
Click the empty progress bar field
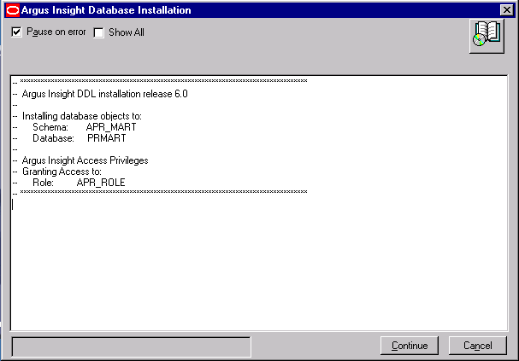(131, 346)
